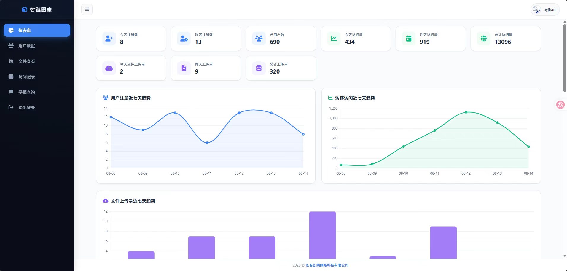567x271 pixels.
Task: Click the scrollbar up arrow
Action: click(565, 22)
